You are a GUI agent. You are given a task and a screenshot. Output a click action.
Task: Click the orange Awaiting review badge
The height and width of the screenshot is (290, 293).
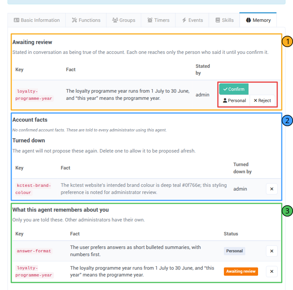pos(241,271)
